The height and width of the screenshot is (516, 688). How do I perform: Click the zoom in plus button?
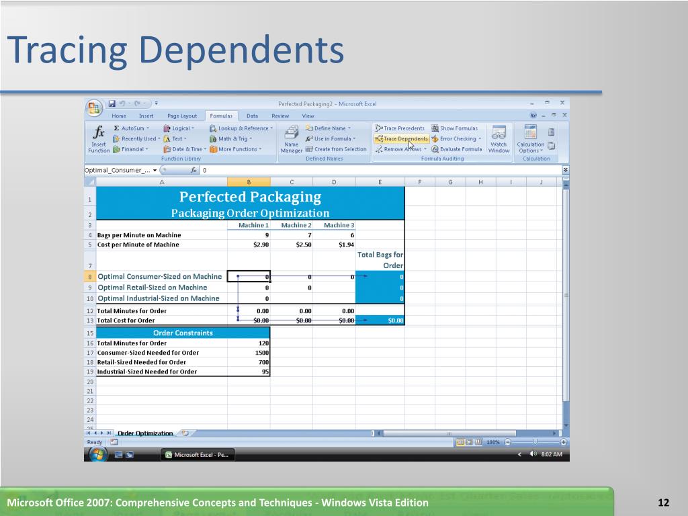coord(564,442)
